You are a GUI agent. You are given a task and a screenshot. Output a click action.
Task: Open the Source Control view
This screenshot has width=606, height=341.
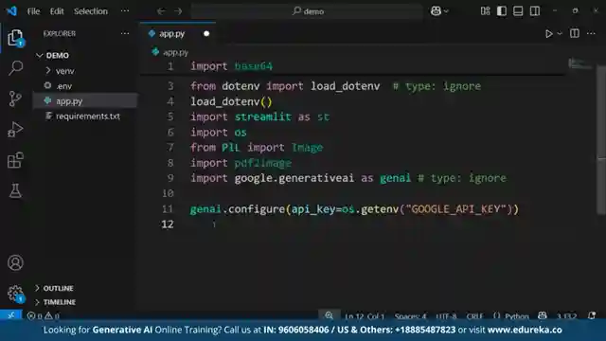click(15, 99)
